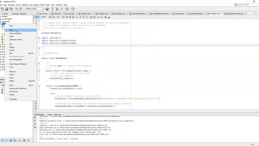Switch to the Test Results tab
This screenshot has width=259, height=146.
point(39,114)
